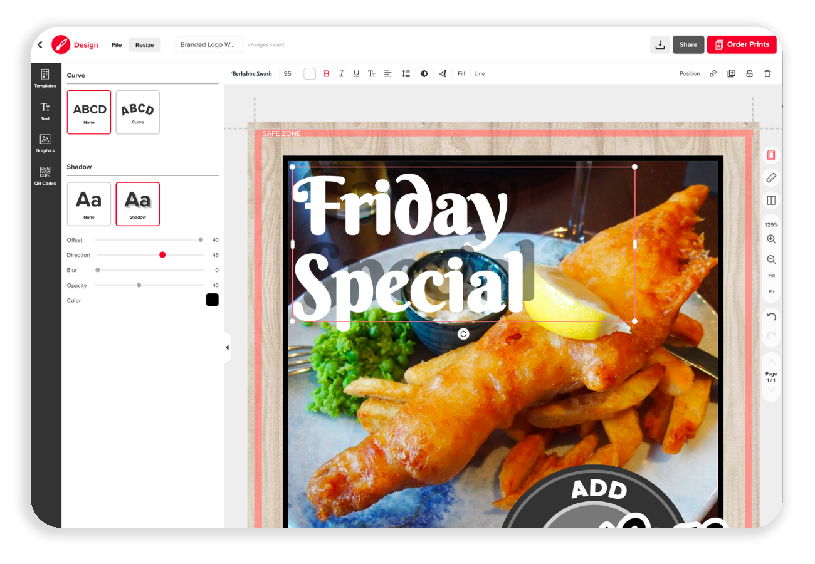Open the QR Codes panel
The height and width of the screenshot is (564, 815).
click(45, 176)
